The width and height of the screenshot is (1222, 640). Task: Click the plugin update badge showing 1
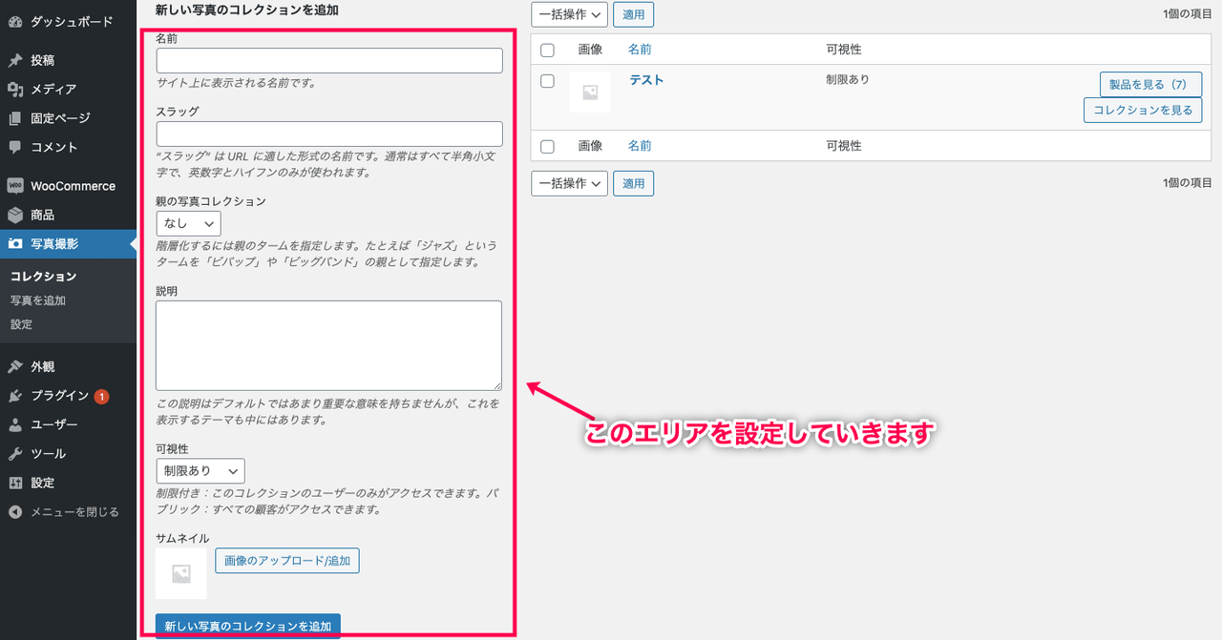point(101,396)
